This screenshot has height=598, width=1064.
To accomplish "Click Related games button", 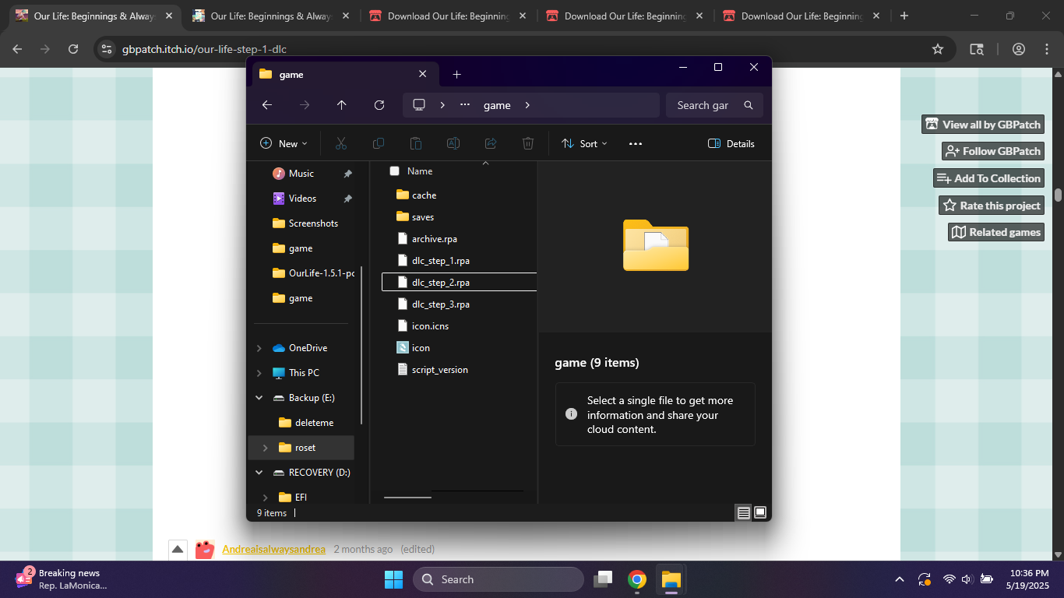I will pos(996,232).
